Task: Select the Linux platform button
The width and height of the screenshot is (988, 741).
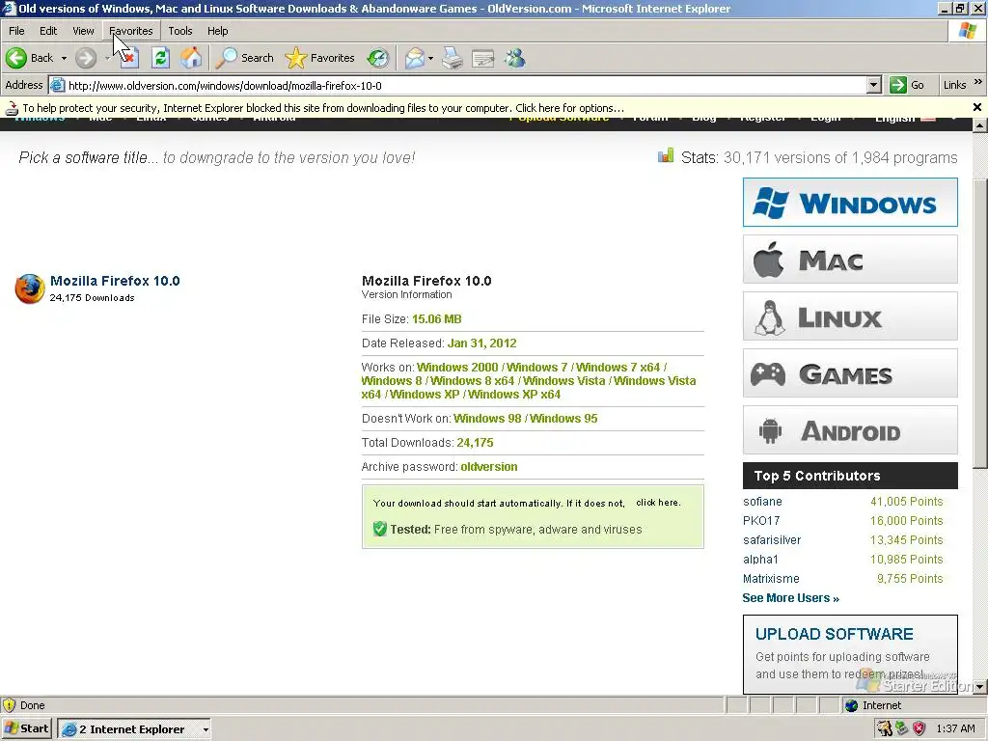Action: 850,316
